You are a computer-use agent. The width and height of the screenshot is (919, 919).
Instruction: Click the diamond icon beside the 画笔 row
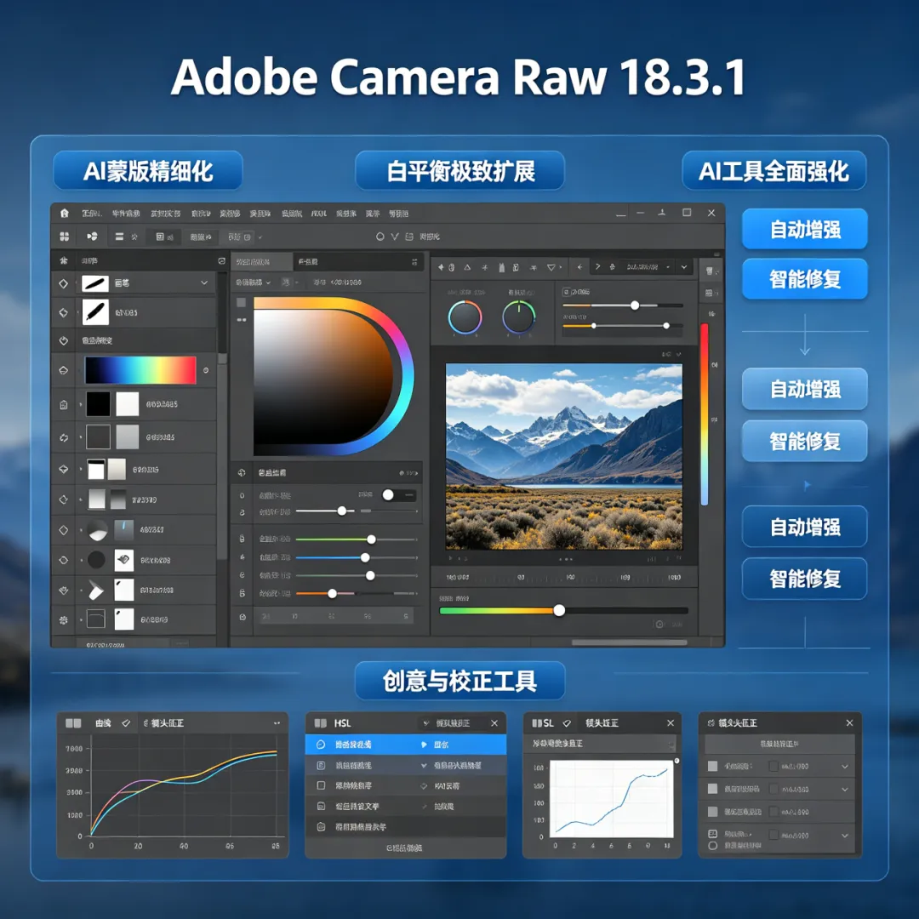[63, 283]
